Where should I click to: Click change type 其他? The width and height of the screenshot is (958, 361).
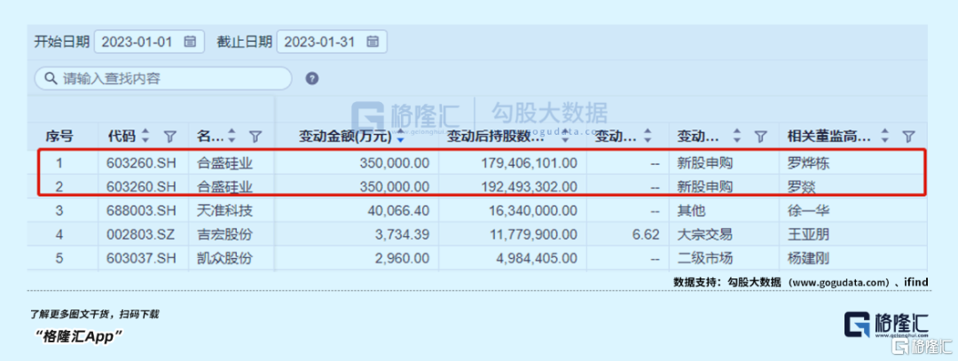(691, 211)
